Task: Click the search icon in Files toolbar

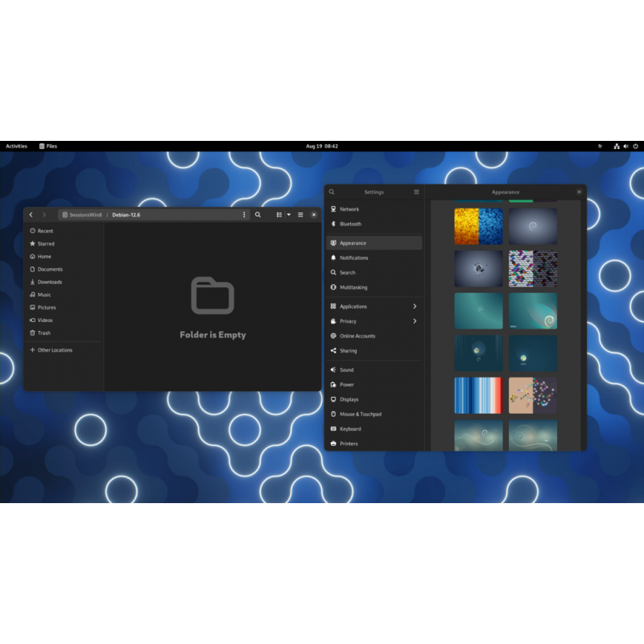Action: [258, 215]
